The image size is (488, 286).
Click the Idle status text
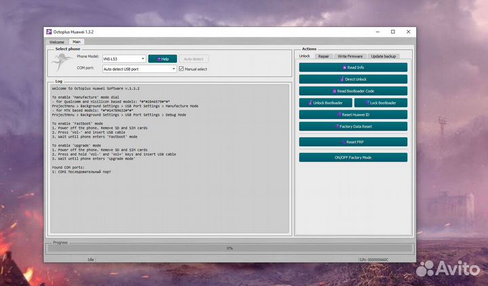[x=91, y=260]
